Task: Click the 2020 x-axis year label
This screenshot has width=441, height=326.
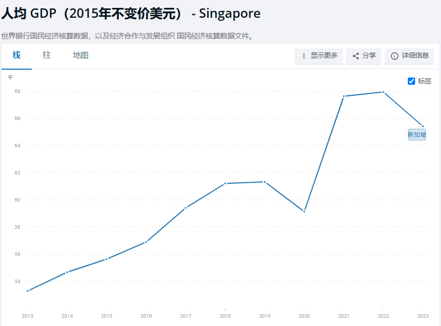Action: point(304,316)
